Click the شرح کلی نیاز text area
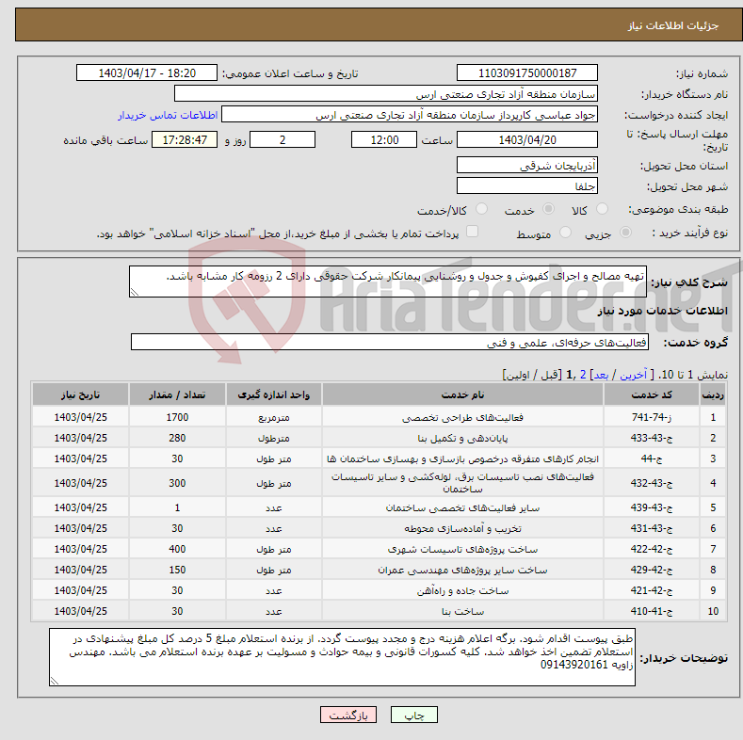This screenshot has height=740, width=743. coord(388,282)
